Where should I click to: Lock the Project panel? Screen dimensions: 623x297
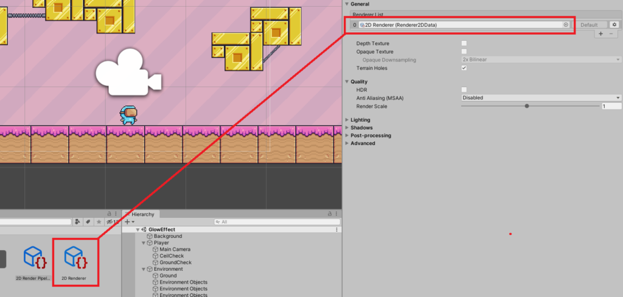(110, 214)
